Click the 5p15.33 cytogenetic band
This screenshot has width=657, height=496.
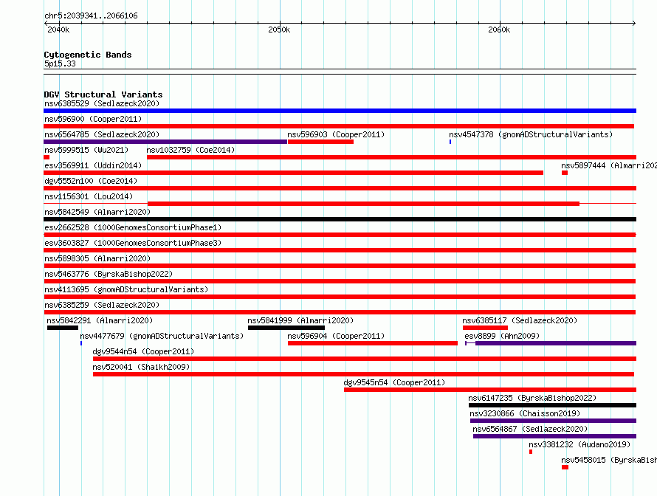pyautogui.click(x=340, y=72)
